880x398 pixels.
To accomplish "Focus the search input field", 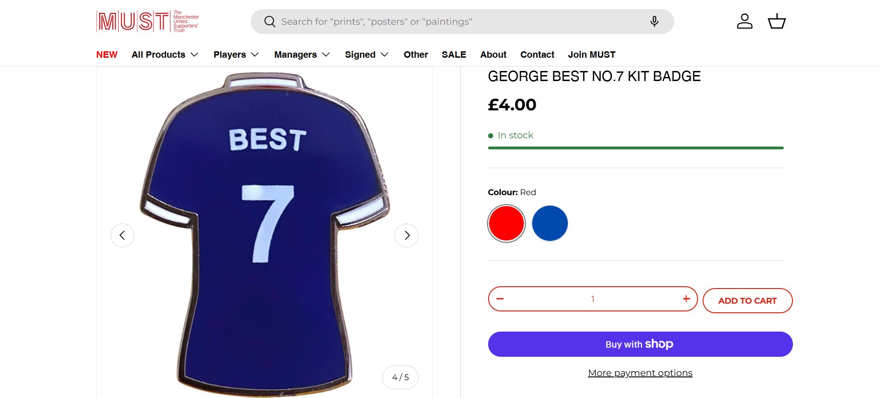I will tap(458, 22).
